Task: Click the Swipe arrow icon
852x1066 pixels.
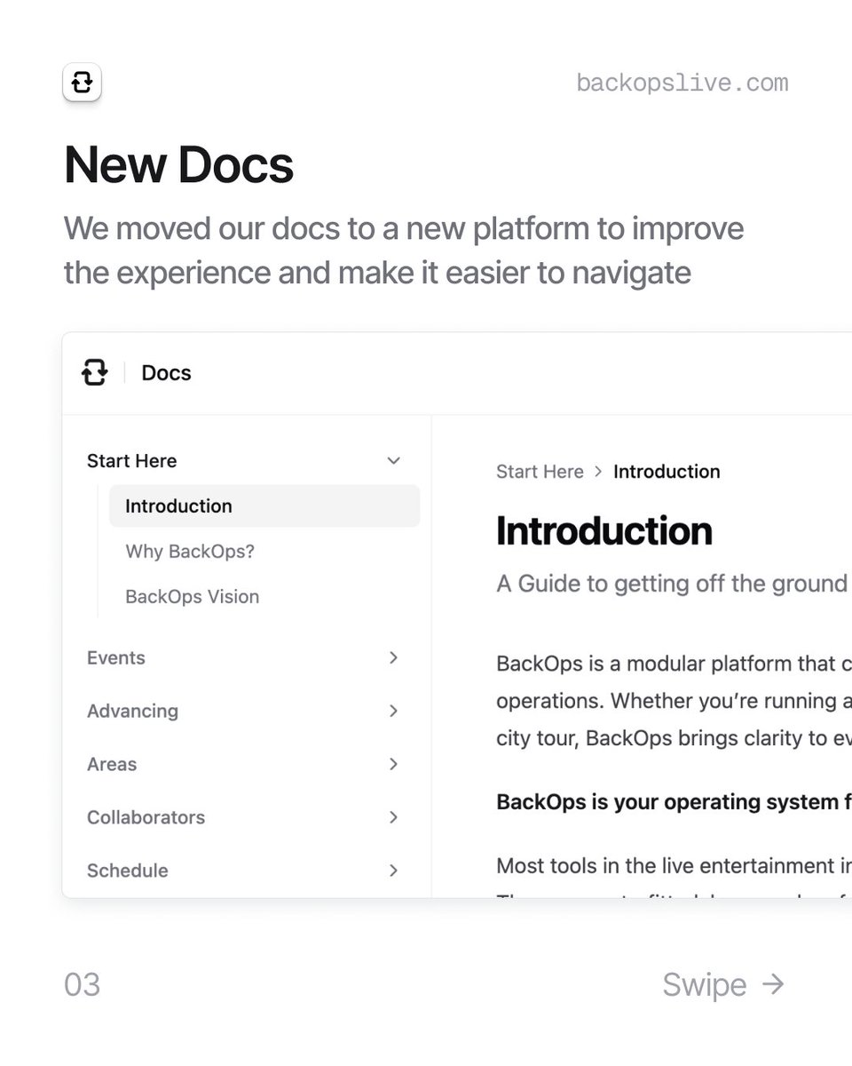Action: click(x=773, y=984)
